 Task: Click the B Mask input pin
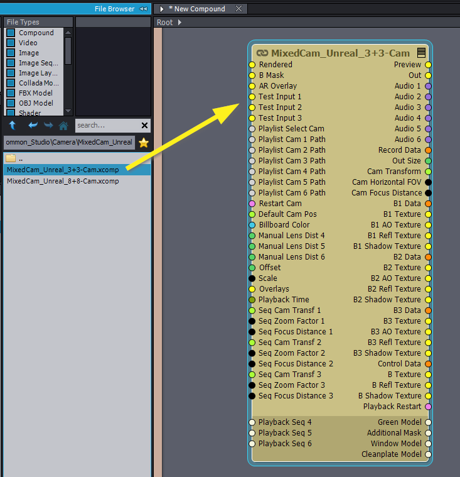point(252,75)
